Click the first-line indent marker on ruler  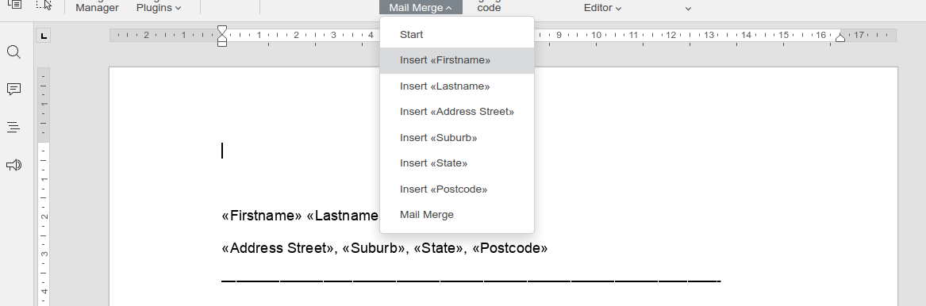pyautogui.click(x=222, y=30)
